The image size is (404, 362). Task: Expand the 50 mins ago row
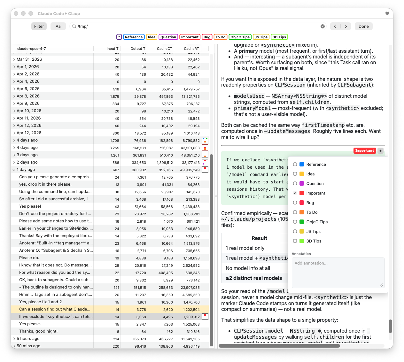[14, 346]
